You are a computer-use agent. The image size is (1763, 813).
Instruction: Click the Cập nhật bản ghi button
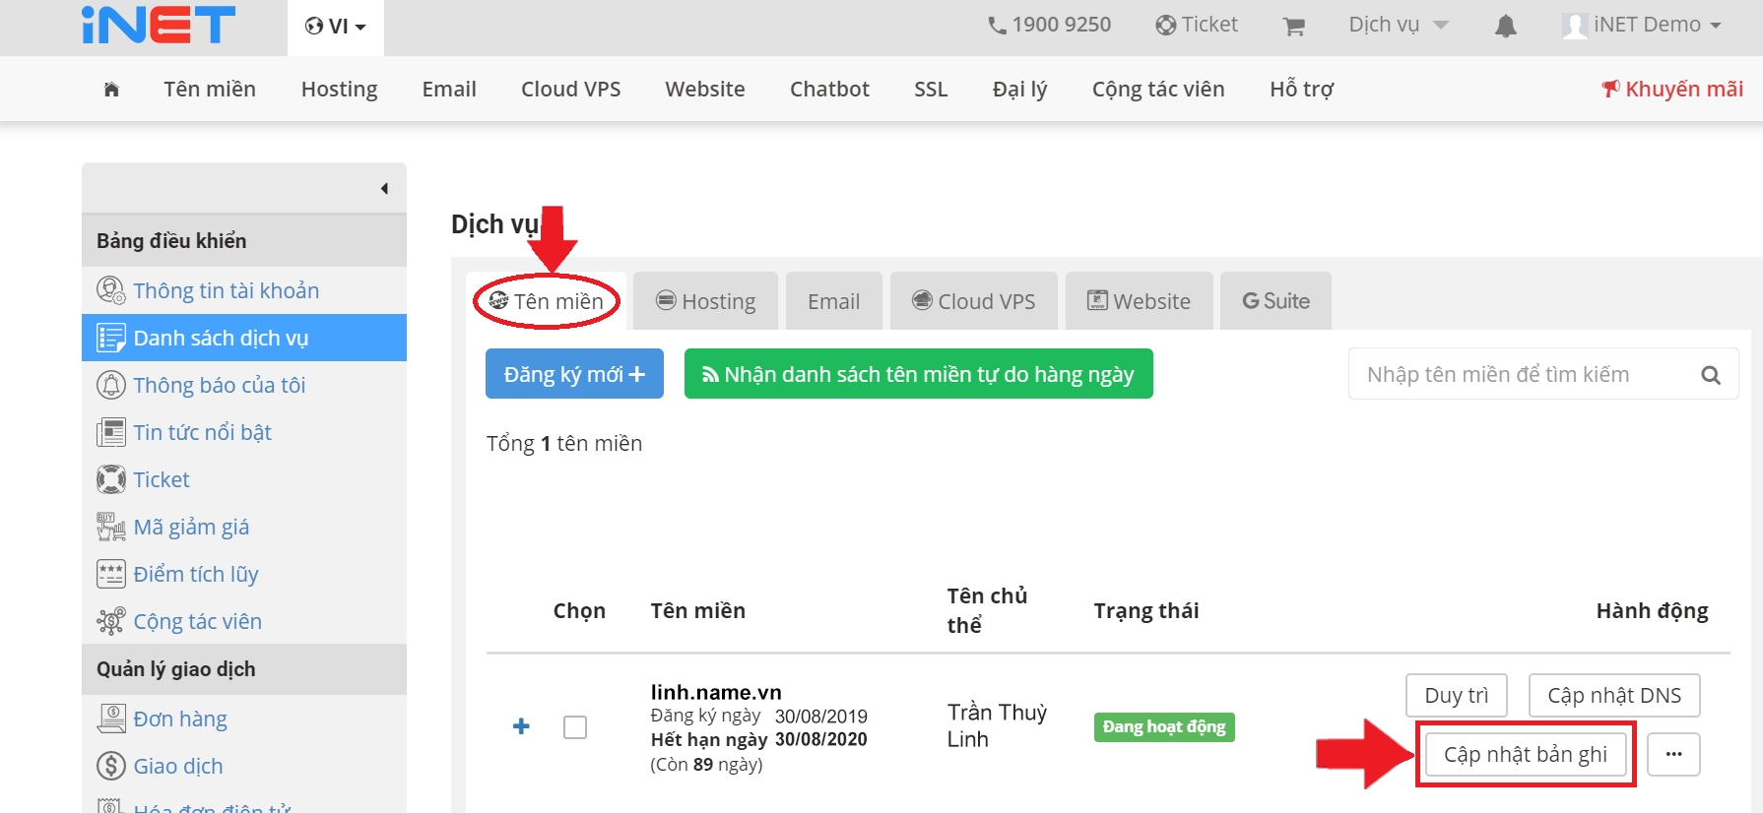pos(1525,755)
